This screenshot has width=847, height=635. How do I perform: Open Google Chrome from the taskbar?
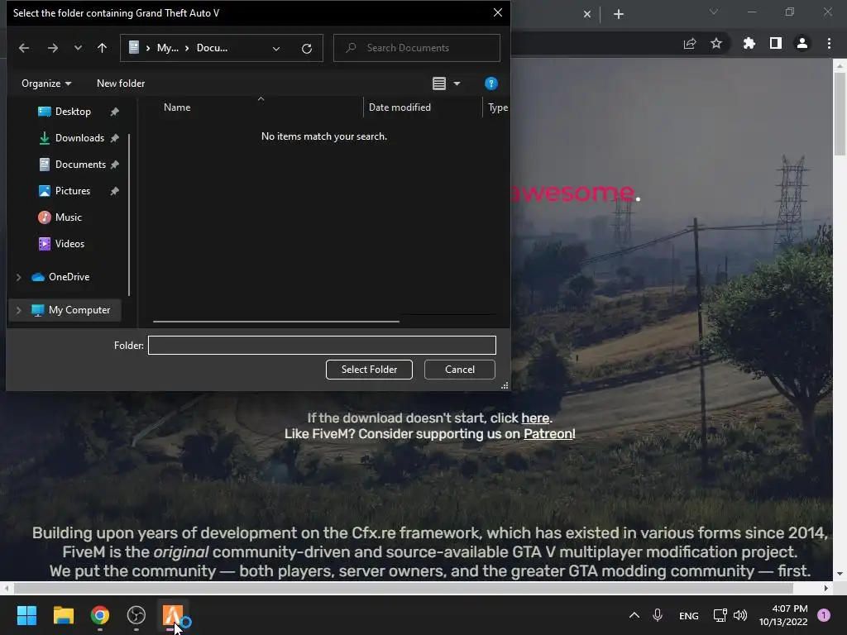point(100,615)
